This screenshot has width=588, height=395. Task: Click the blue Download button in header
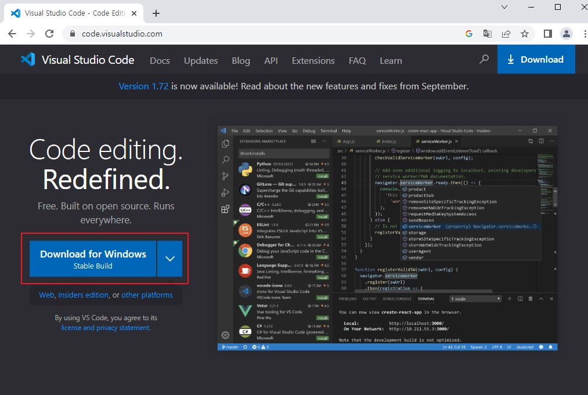[536, 59]
